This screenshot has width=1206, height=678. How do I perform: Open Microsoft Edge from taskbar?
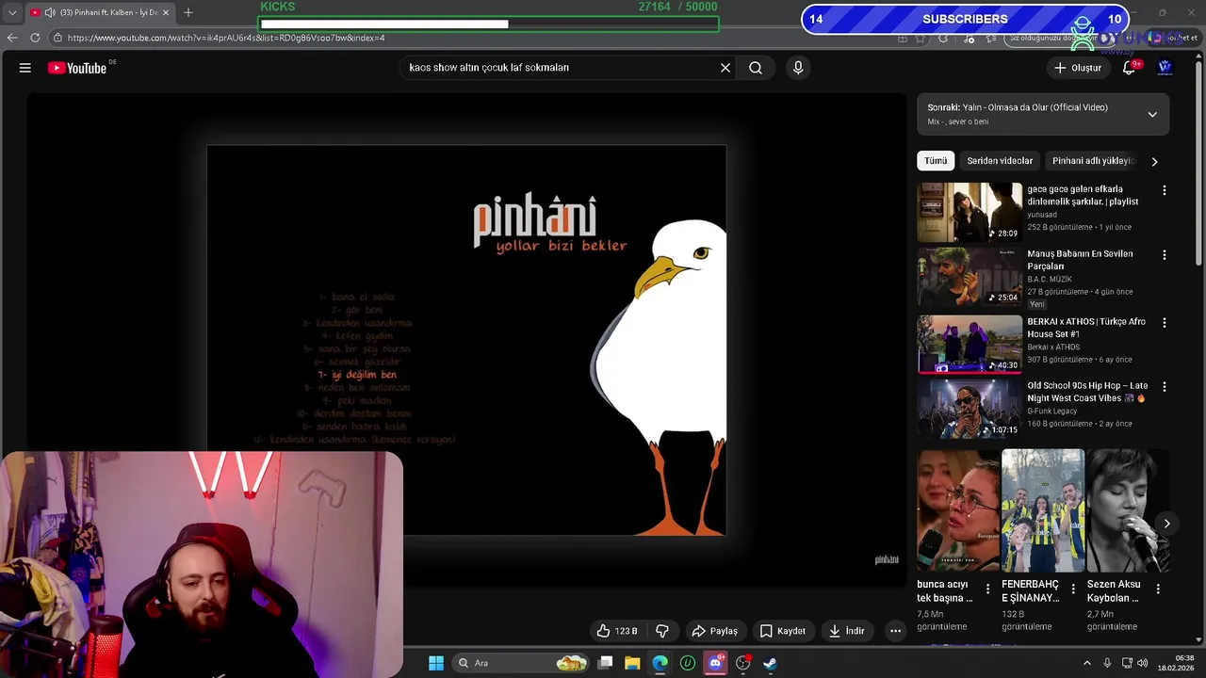660,663
